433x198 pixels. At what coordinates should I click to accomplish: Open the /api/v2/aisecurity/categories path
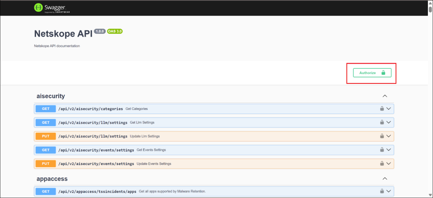(x=90, y=109)
